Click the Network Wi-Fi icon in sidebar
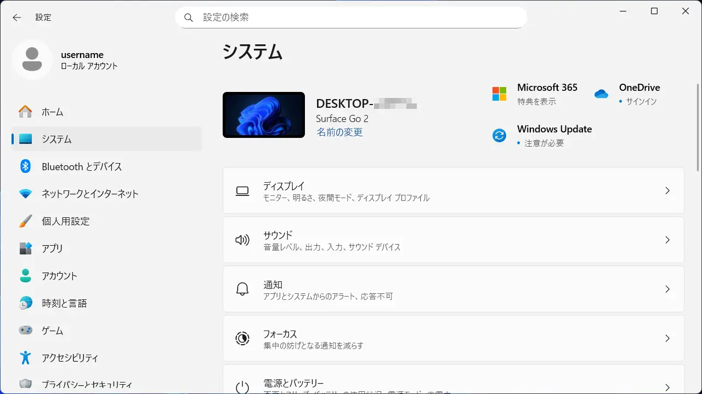The height and width of the screenshot is (394, 702). point(25,194)
